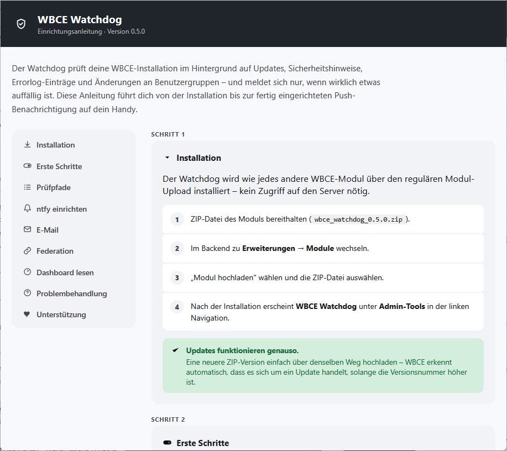Click the bell icon beside ntfy einrichten
Image resolution: width=507 pixels, height=451 pixels.
(28, 208)
